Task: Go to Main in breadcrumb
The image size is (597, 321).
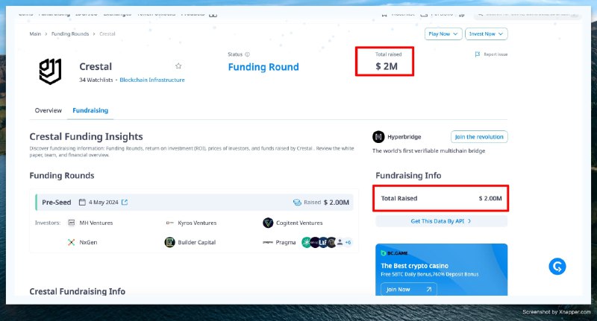Action: [x=35, y=34]
